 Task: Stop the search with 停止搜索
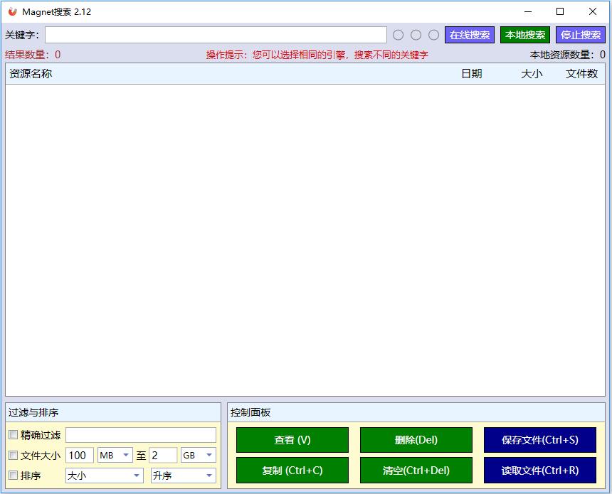(x=580, y=34)
